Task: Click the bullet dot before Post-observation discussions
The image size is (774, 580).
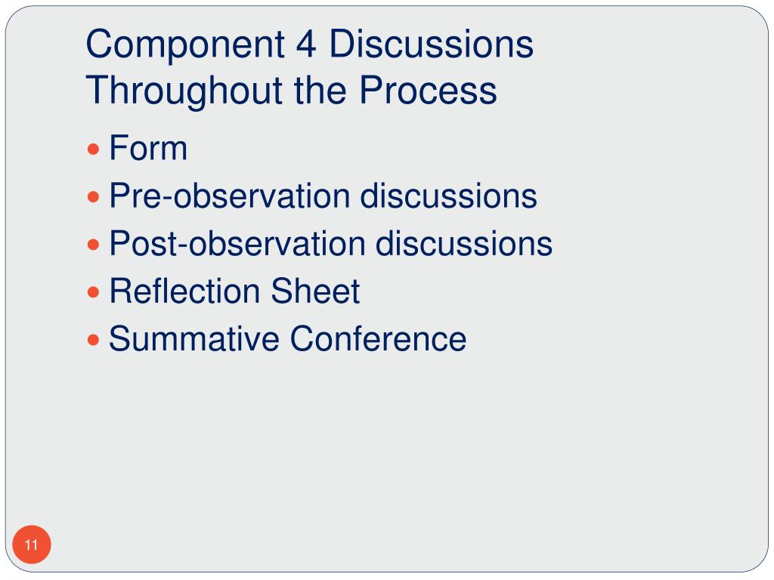Action: point(93,245)
